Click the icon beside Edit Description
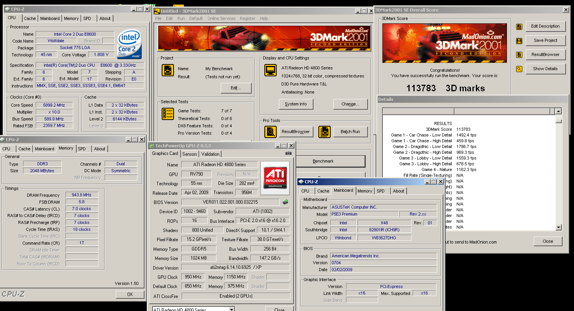574x311 pixels. (519, 26)
